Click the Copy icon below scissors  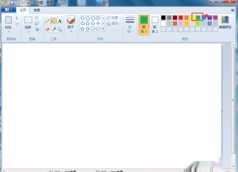point(17,24)
